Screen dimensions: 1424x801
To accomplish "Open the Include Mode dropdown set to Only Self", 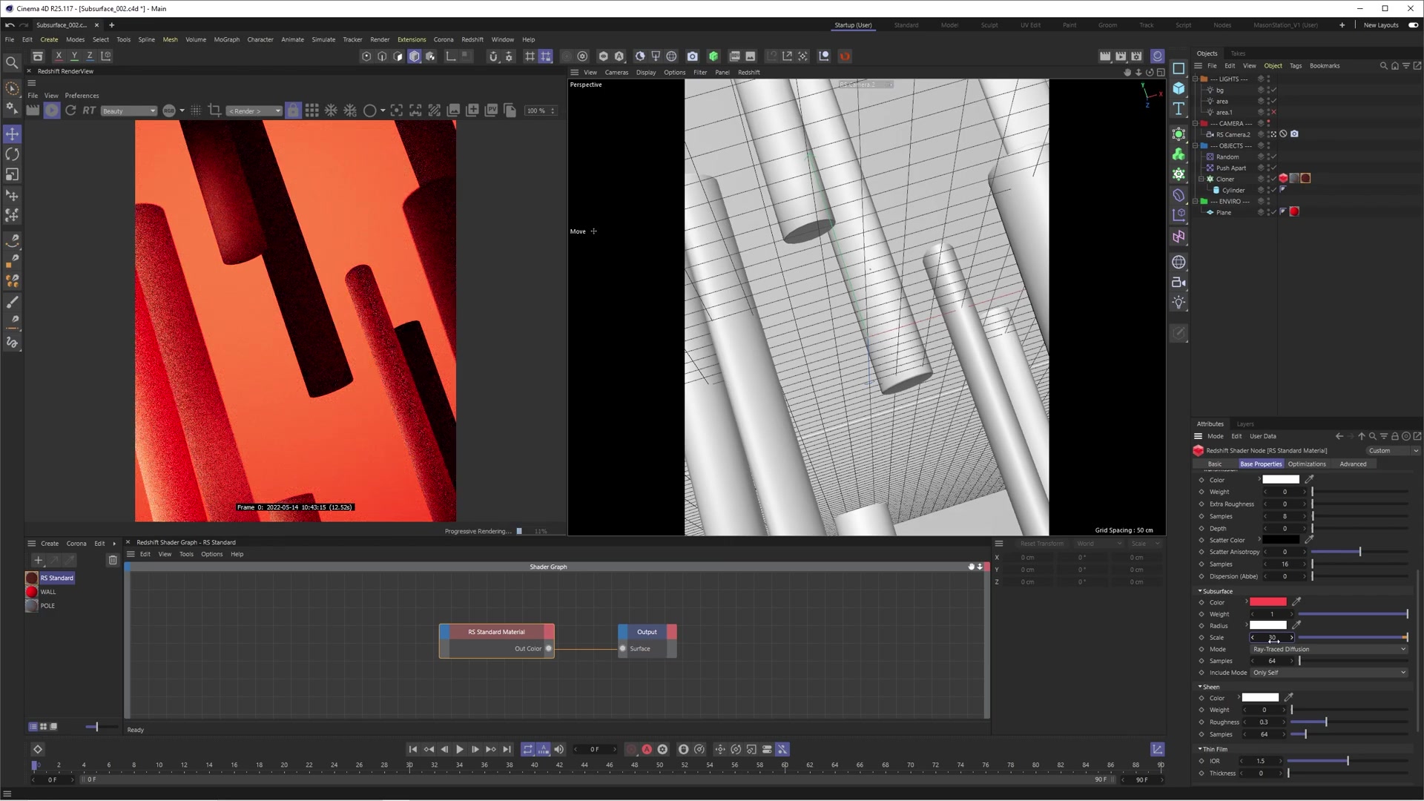I will pyautogui.click(x=1328, y=673).
